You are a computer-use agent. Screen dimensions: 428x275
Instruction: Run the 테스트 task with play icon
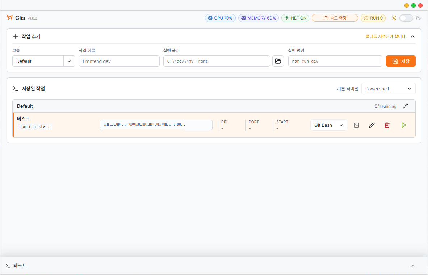pyautogui.click(x=404, y=125)
